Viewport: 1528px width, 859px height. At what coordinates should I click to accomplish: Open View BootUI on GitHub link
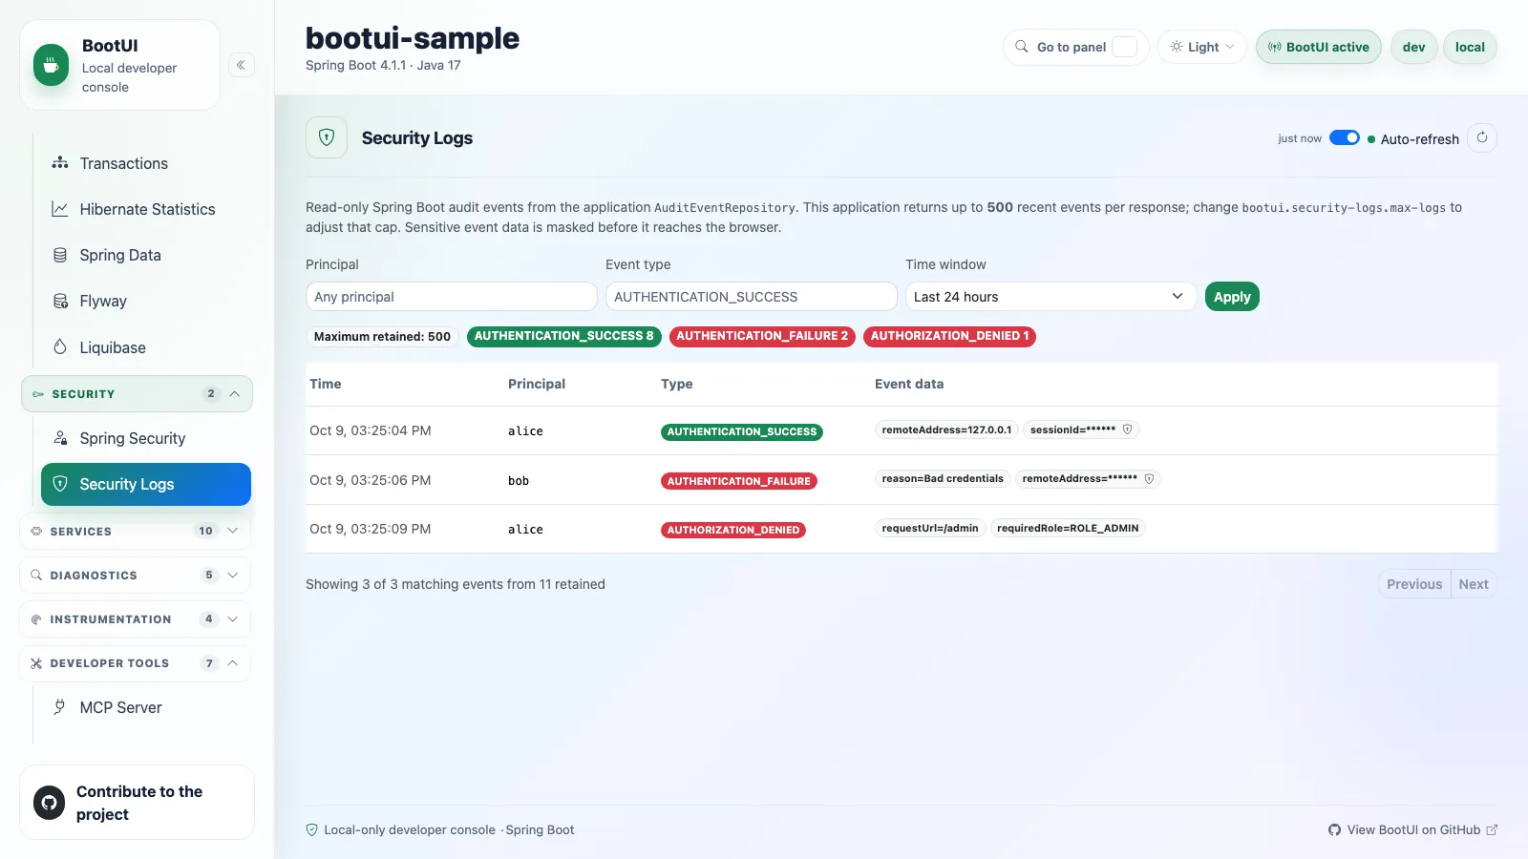pos(1412,829)
